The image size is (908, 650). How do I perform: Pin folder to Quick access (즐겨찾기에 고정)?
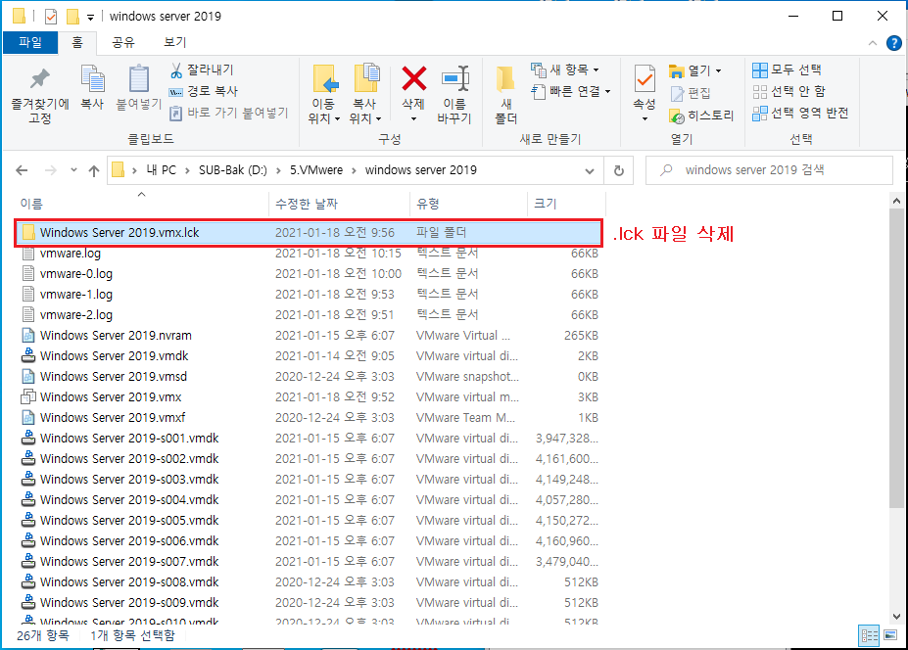tap(40, 95)
